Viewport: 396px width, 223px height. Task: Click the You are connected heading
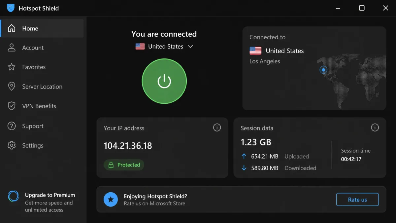point(164,34)
